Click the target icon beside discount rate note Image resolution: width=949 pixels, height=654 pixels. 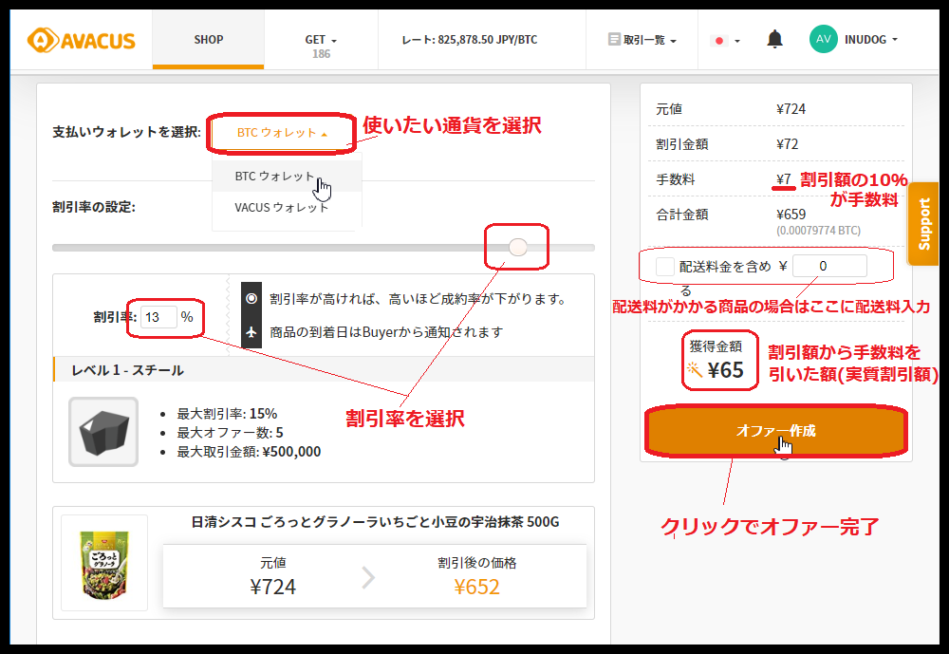[251, 298]
